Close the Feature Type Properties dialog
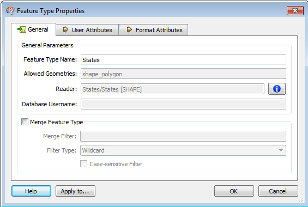 pyautogui.click(x=295, y=10)
